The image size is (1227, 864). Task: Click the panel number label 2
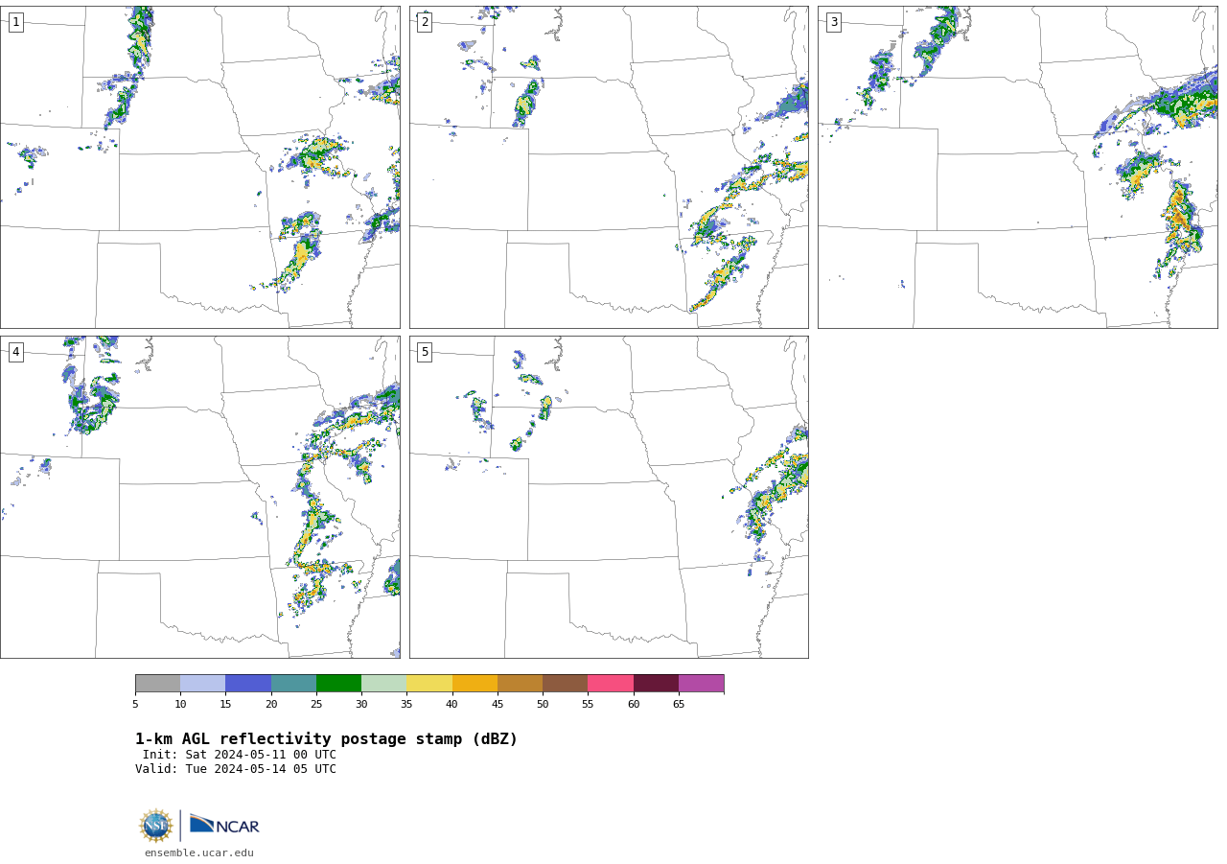(425, 22)
